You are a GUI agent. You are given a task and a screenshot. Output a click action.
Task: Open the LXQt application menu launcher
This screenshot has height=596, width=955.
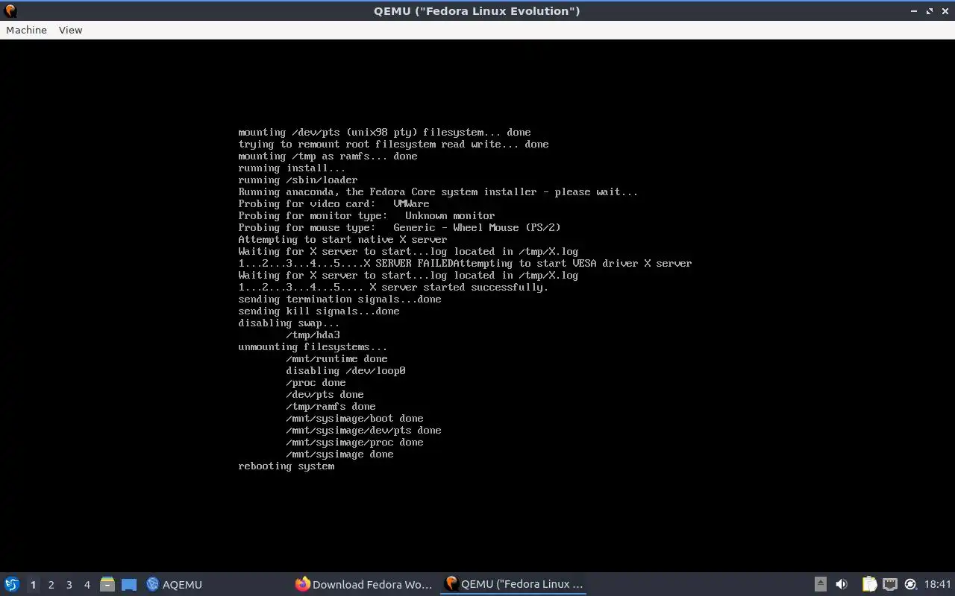pyautogui.click(x=12, y=584)
